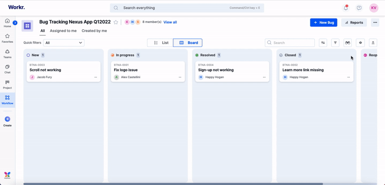
Task: Click the board Search field
Action: click(290, 43)
